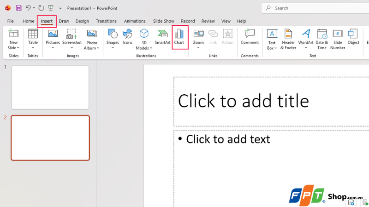Start presentation from beginning icon
Viewport: 369px width, 207px height.
[x=51, y=8]
